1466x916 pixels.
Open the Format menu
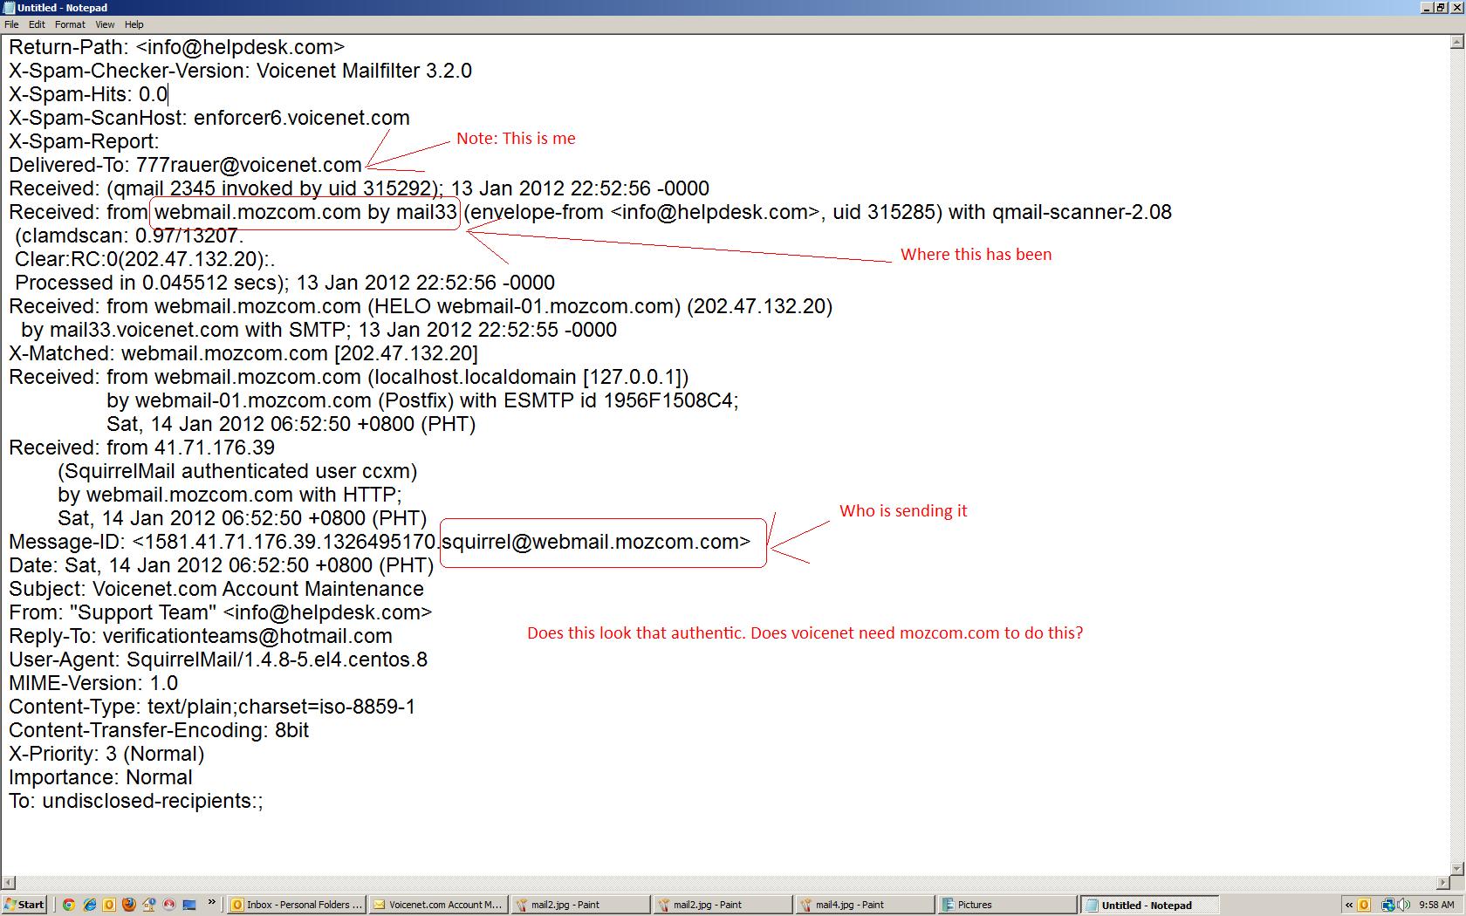(x=70, y=24)
